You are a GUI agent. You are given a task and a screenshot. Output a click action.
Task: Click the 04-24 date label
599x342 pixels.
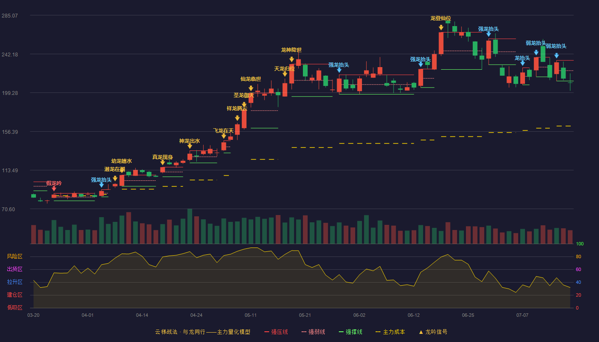(x=196, y=315)
